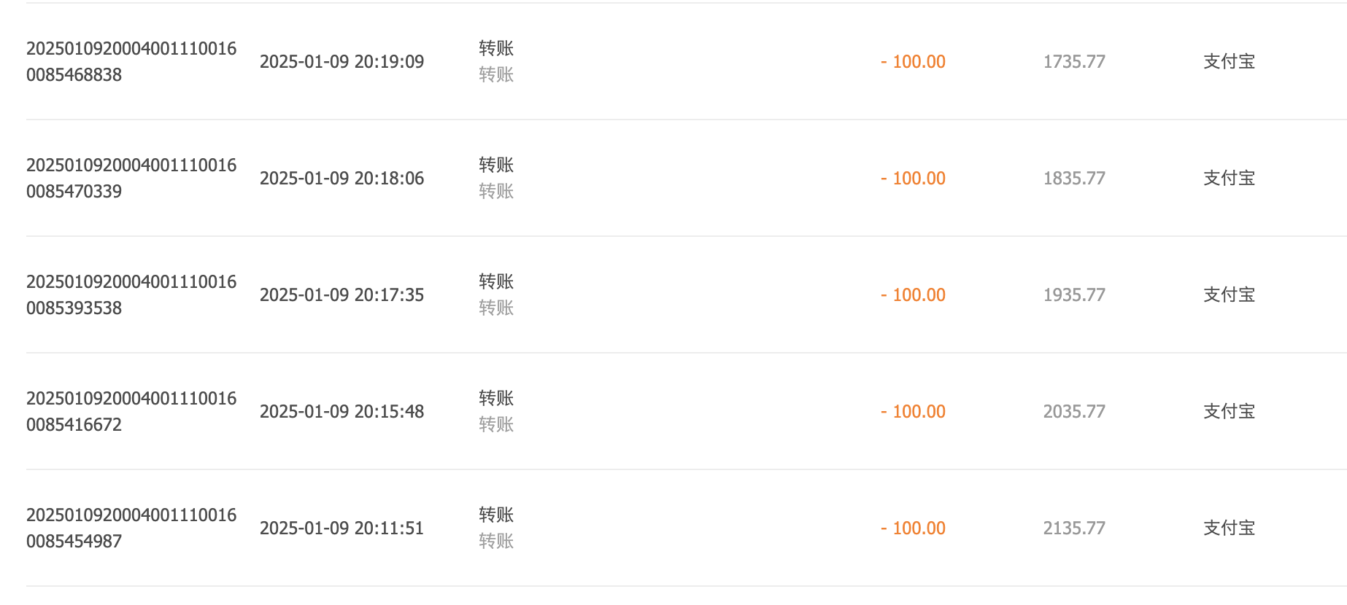1347x605 pixels.
Task: Click the order number ending in 0085454987
Action: pyautogui.click(x=131, y=528)
